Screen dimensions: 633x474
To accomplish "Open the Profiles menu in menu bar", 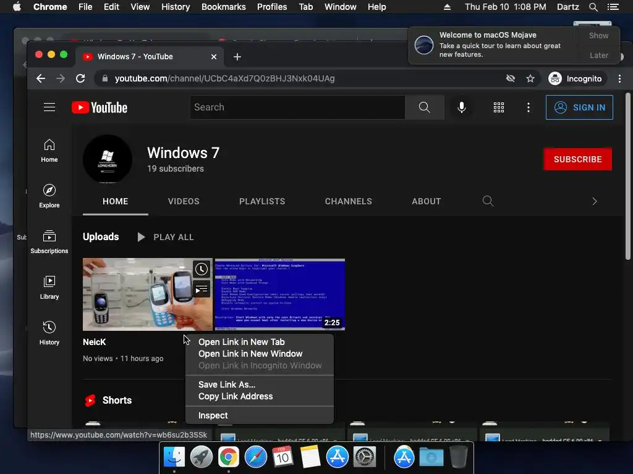I will 272,7.
